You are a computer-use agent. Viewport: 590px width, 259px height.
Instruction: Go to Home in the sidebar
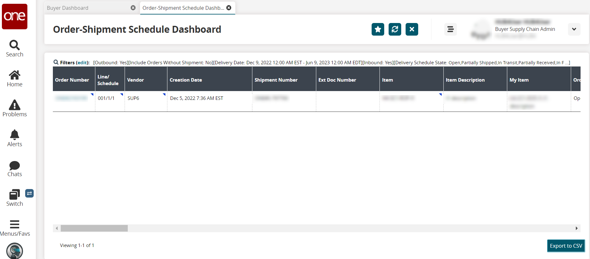point(14,75)
